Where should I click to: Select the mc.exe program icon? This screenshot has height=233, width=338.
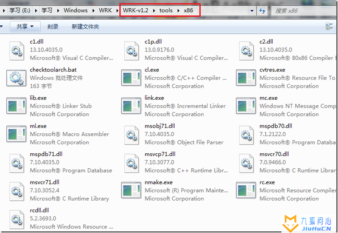click(246, 106)
